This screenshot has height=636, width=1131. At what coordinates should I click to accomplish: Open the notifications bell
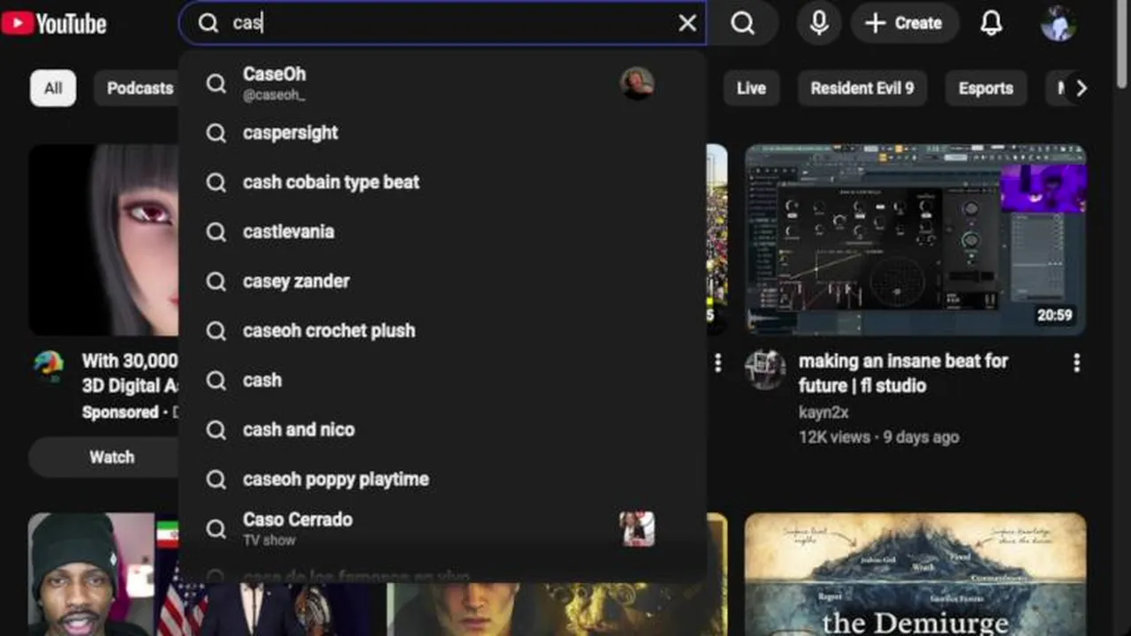click(991, 23)
